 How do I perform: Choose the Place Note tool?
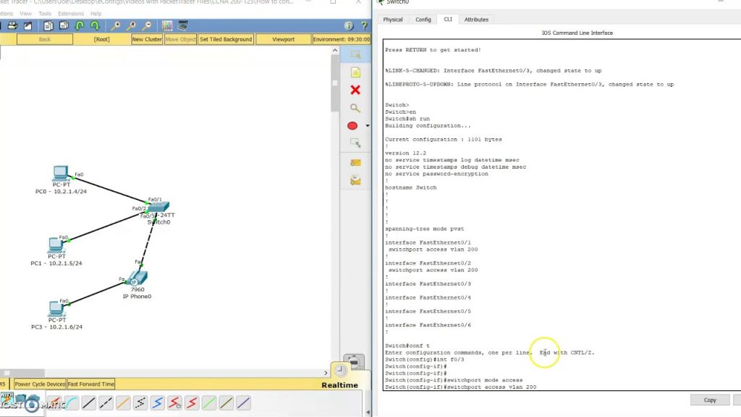tap(355, 72)
